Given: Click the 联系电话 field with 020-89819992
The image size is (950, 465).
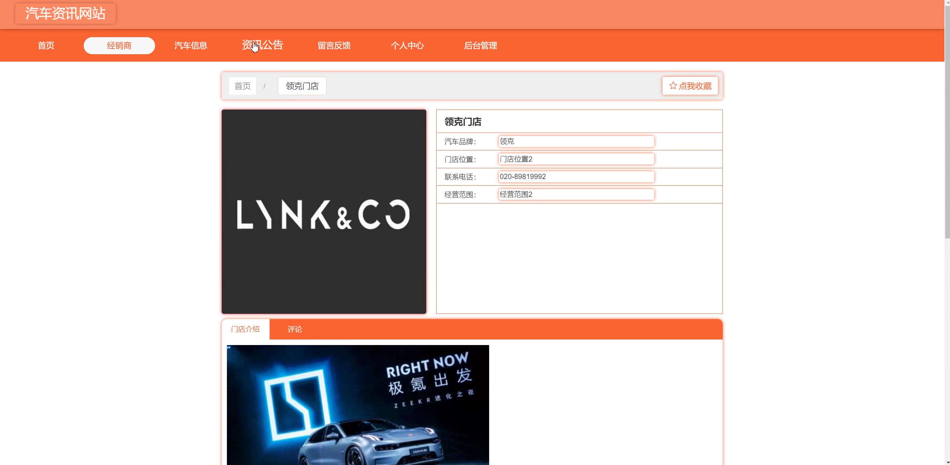Looking at the screenshot, I should 576,177.
